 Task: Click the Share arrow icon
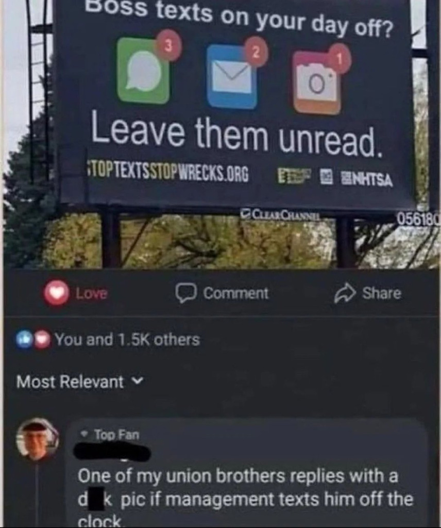point(345,294)
